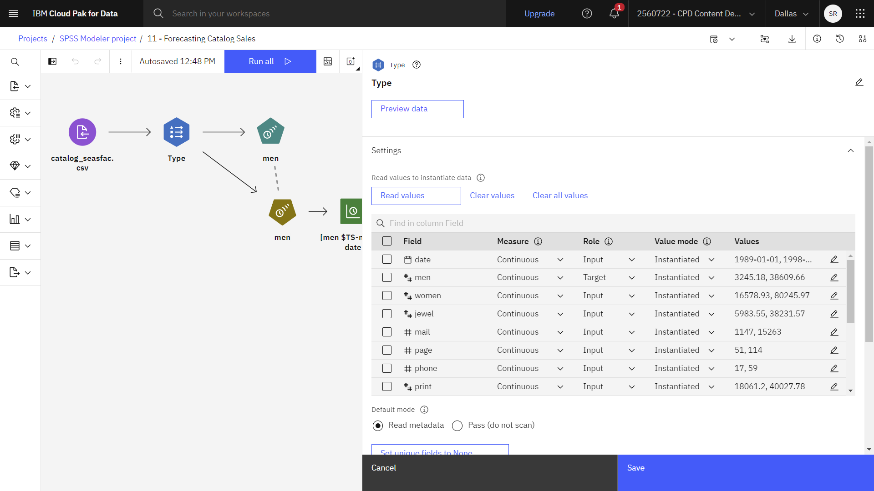Viewport: 874px width, 491px height.
Task: Click the redo arrow
Action: (x=98, y=61)
